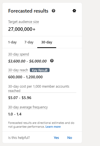Viewport: 100px width, 146px height.
Task: Click the 30-day cost per 1,000 member accounts label
Action: click(39, 88)
